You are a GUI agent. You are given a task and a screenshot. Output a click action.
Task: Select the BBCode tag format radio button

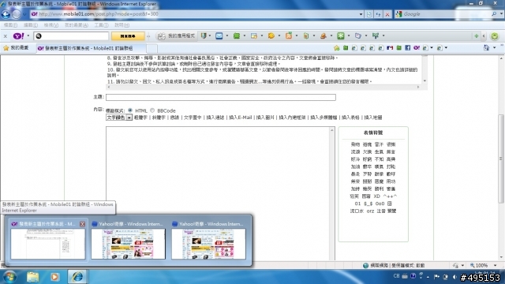coord(152,110)
